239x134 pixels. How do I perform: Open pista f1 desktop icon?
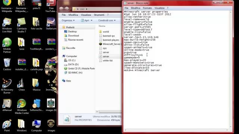point(37,5)
